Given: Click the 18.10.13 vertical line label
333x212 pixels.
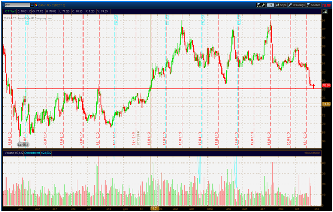Looking at the screenshot, I should (x=305, y=139).
